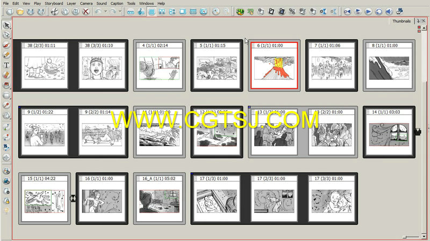This screenshot has height=241, width=430.
Task: Toggle the Loop playback button
Action: click(x=379, y=11)
